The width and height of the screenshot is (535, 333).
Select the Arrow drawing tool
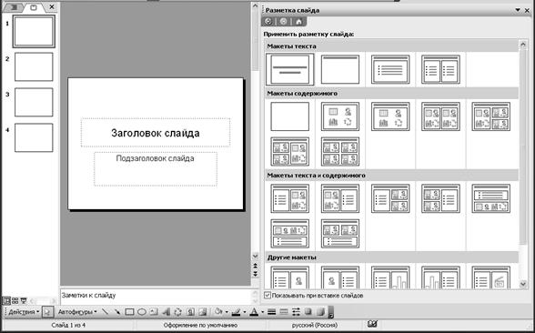(117, 312)
